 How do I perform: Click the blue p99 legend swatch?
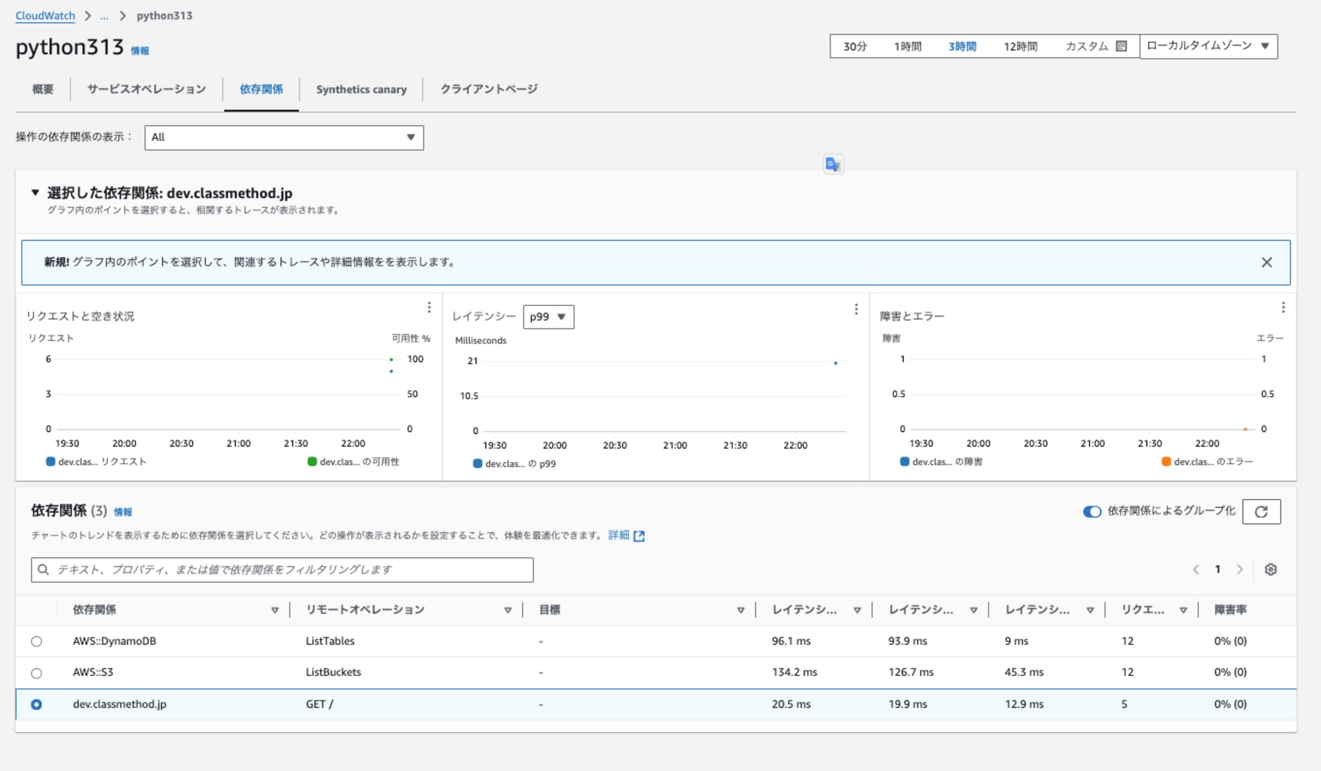point(478,464)
